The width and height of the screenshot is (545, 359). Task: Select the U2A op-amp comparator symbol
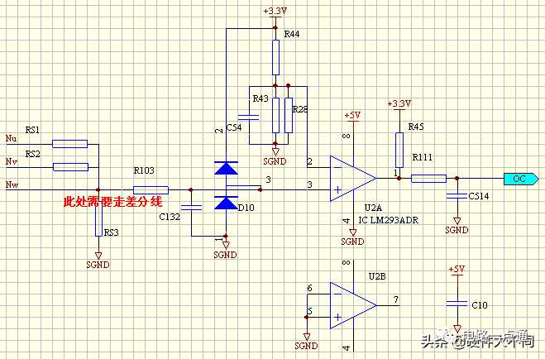(x=352, y=179)
